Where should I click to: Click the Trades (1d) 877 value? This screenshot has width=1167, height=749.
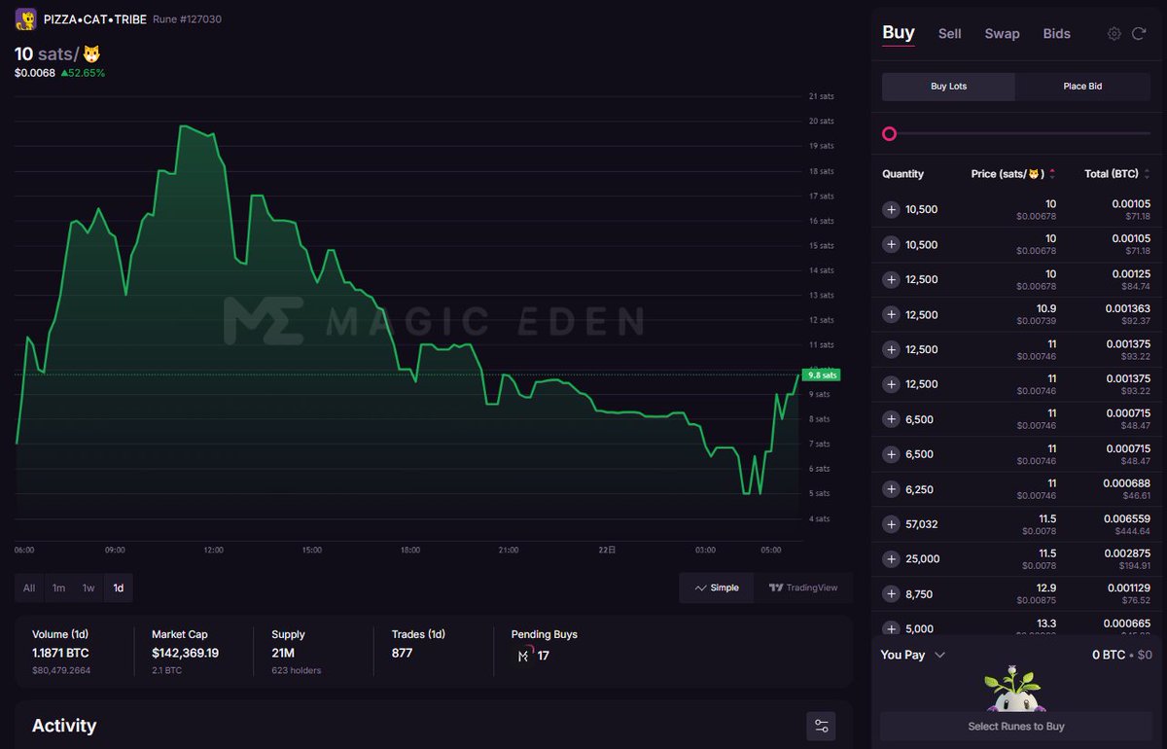point(402,653)
